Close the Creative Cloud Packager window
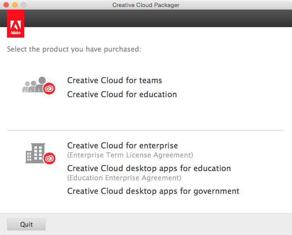292x235 pixels. (x=6, y=5)
